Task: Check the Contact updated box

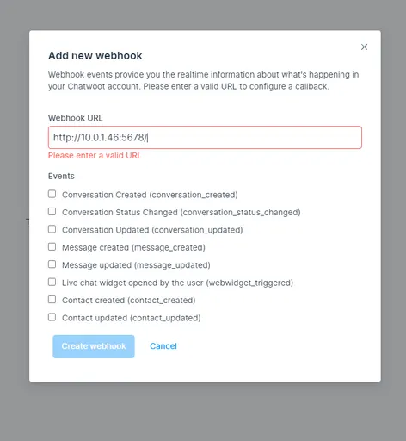Action: (x=52, y=317)
